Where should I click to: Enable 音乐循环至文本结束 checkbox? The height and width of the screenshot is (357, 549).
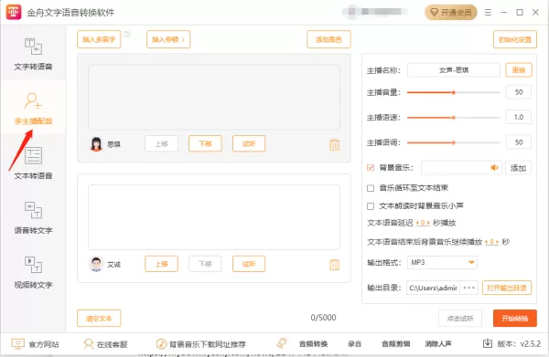point(371,188)
